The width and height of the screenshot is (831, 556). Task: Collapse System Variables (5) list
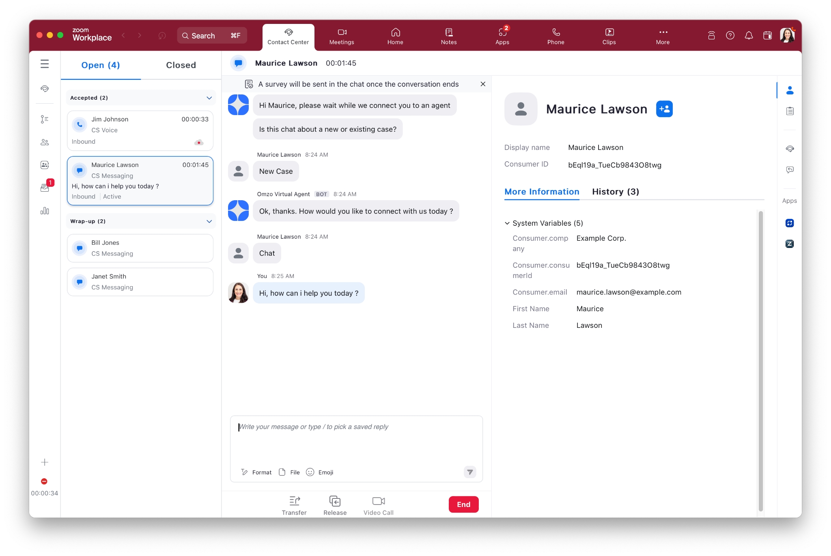(507, 223)
